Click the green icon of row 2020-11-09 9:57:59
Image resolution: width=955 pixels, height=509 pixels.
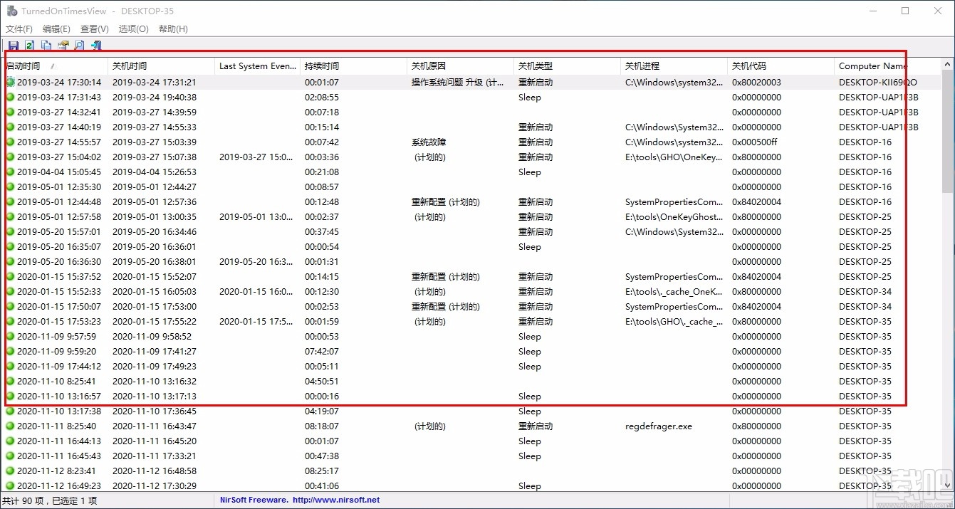(x=11, y=337)
